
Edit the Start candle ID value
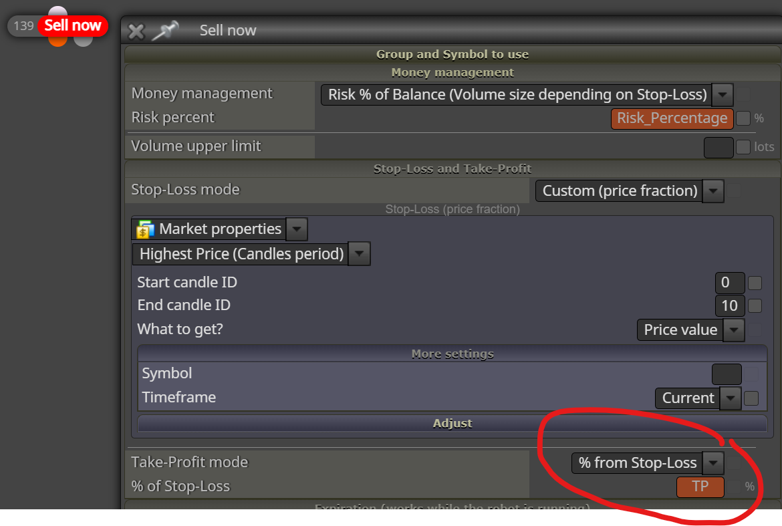coord(730,283)
